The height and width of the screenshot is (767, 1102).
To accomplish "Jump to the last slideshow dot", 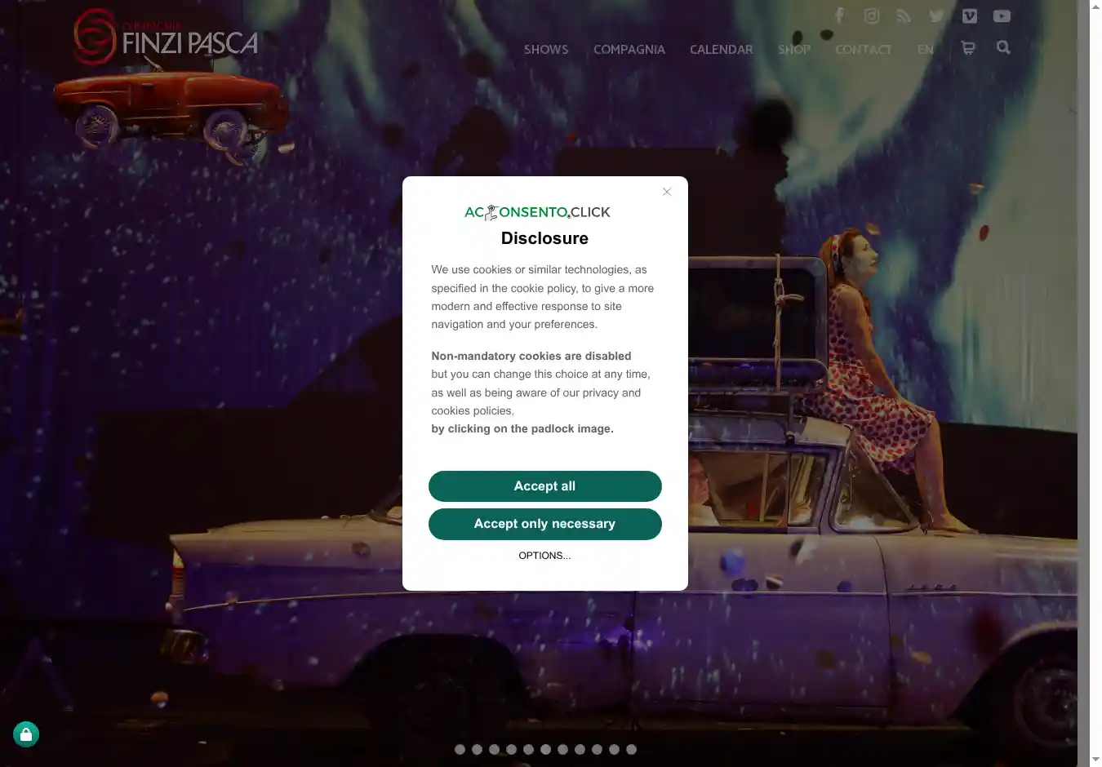I will [631, 749].
